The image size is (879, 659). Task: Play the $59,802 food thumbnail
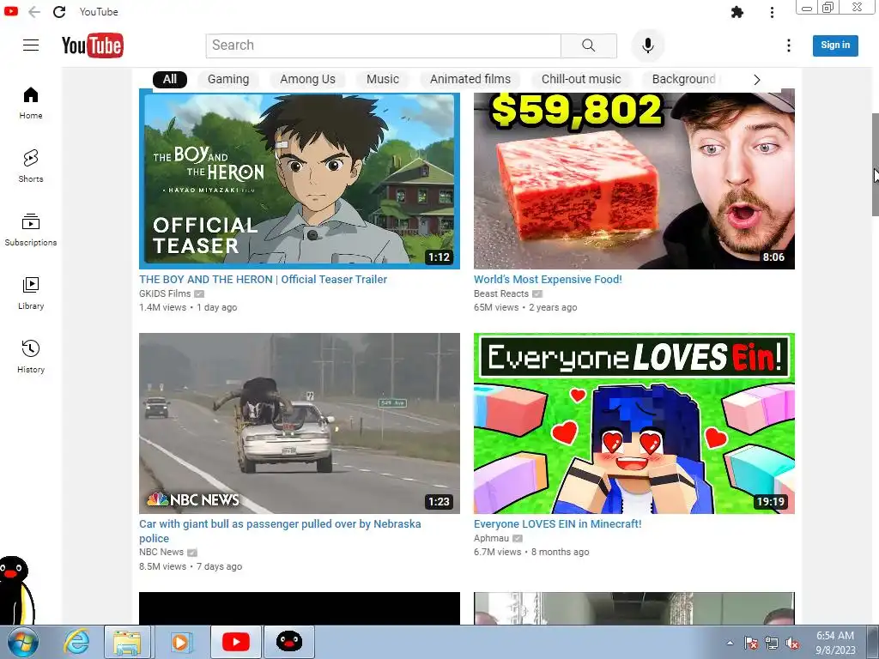click(x=634, y=179)
